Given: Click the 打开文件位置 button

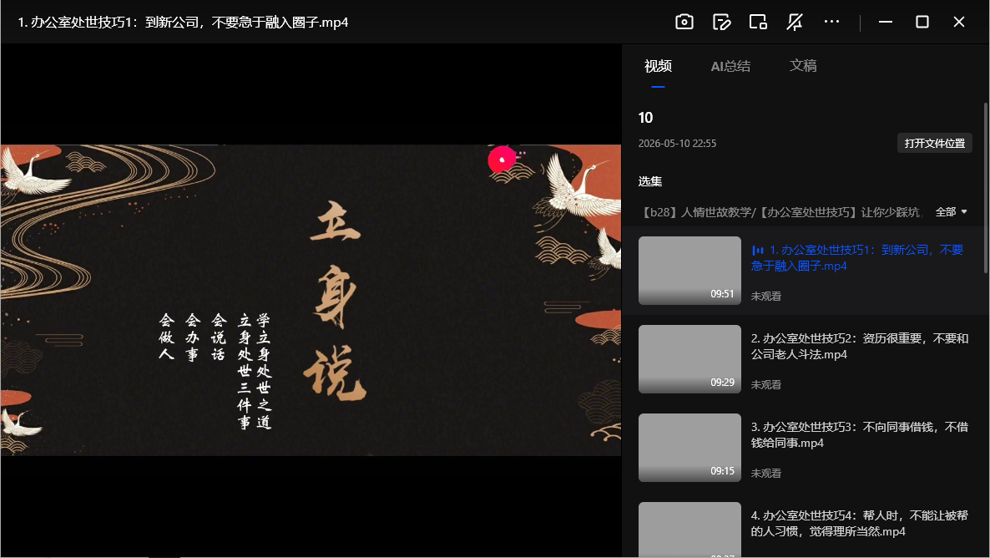Looking at the screenshot, I should pos(934,144).
